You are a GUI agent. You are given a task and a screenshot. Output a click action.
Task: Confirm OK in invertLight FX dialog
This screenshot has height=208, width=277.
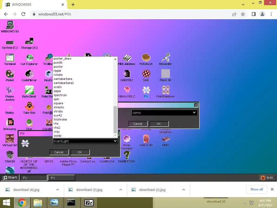(x=80, y=152)
